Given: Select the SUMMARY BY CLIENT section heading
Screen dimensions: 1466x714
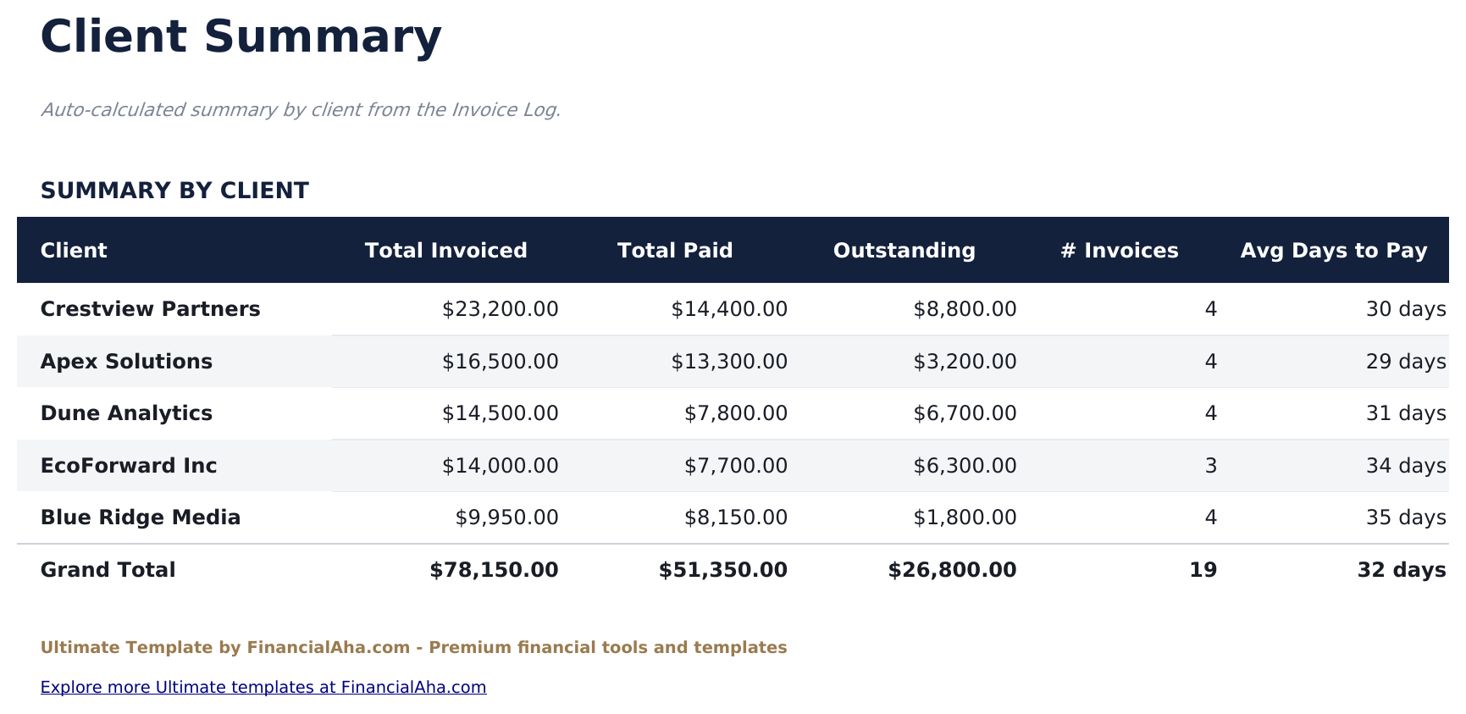Looking at the screenshot, I should click(x=174, y=191).
